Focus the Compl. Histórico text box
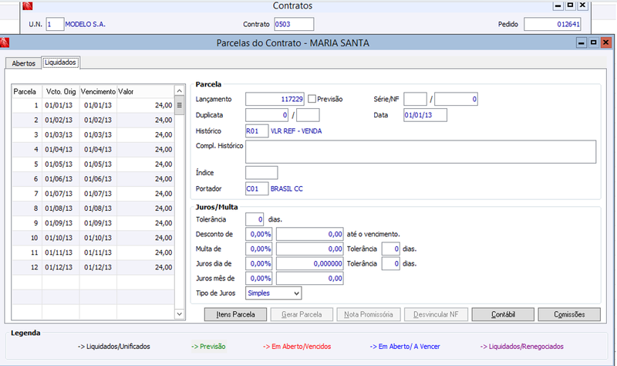 [x=420, y=151]
